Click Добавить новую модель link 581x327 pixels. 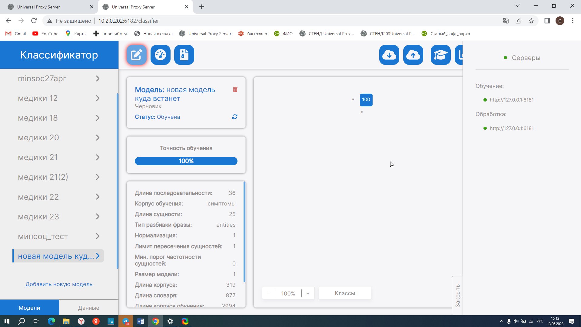point(59,284)
